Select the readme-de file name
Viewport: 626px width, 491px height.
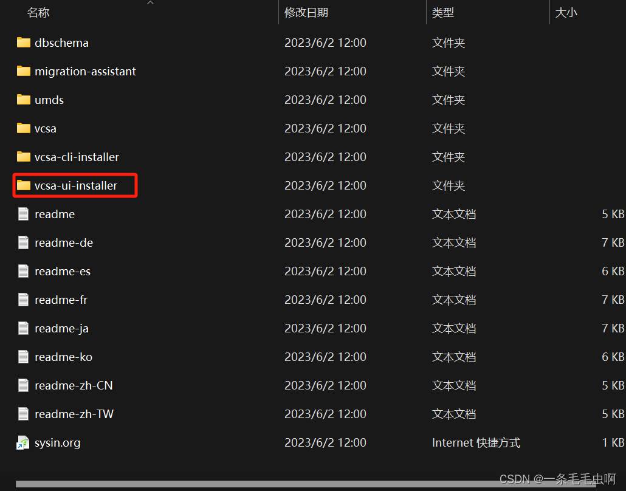click(63, 242)
